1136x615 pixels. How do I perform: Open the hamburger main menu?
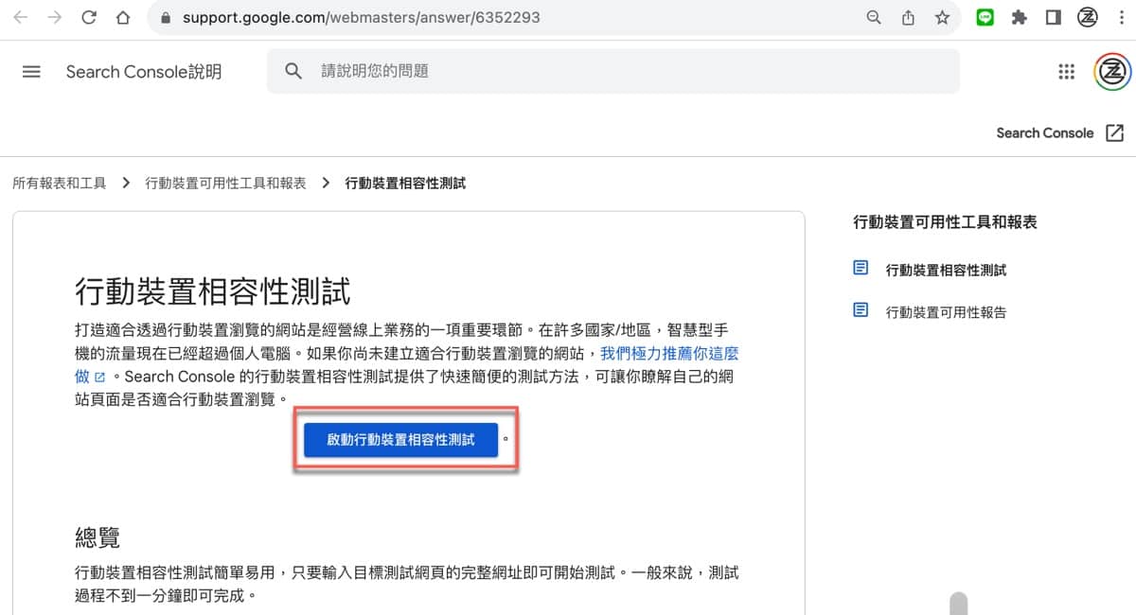[31, 72]
